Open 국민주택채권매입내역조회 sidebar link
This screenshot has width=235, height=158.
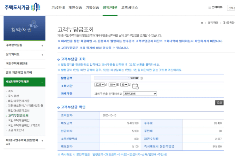[24, 125]
